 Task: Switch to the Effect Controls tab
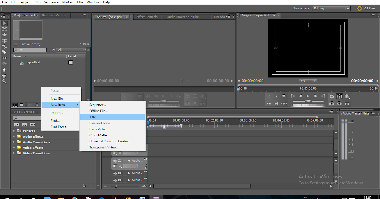tap(147, 17)
